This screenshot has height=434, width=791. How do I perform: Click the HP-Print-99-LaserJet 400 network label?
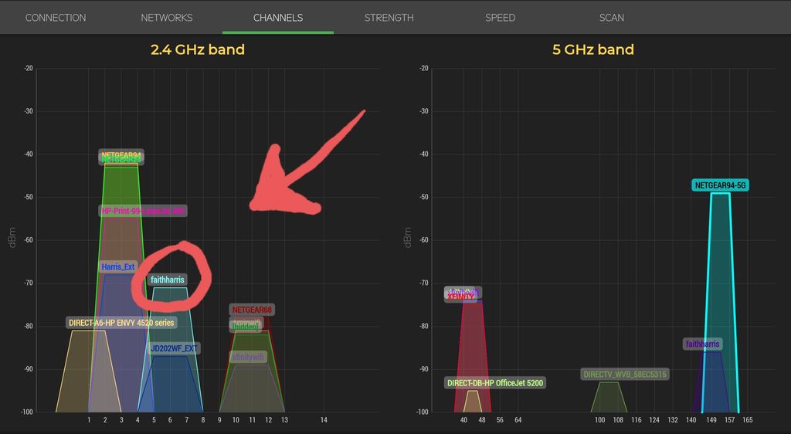143,211
